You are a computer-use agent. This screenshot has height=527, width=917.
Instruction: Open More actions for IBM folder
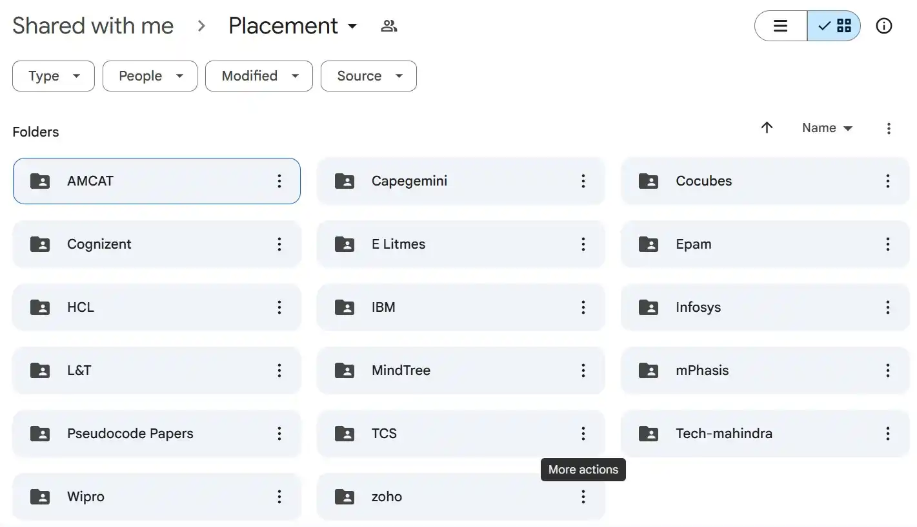pos(583,307)
